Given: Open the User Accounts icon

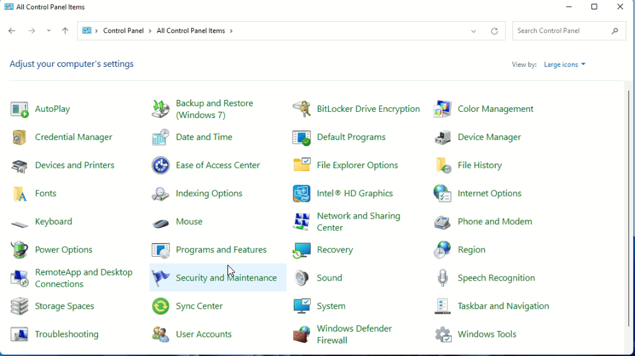Looking at the screenshot, I should (161, 335).
